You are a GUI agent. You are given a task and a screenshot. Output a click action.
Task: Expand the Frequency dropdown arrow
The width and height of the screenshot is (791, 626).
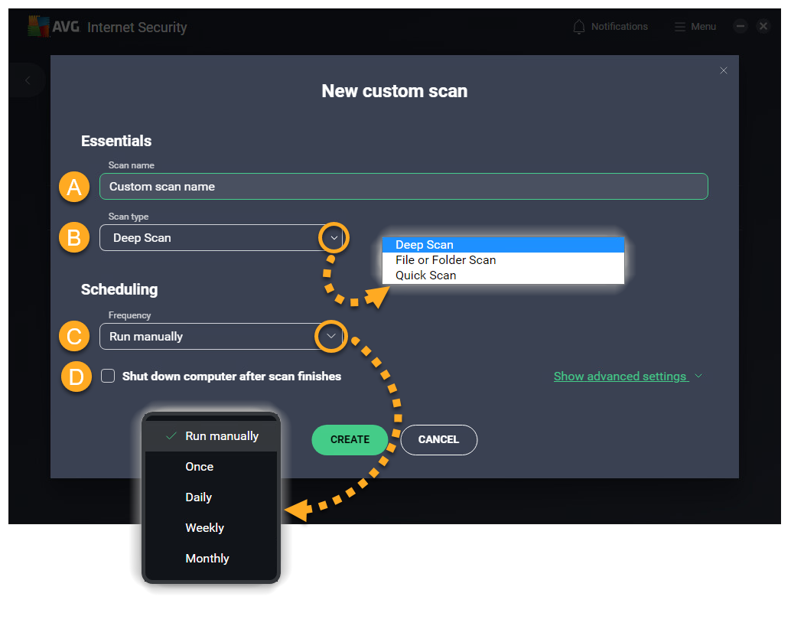[x=330, y=336]
